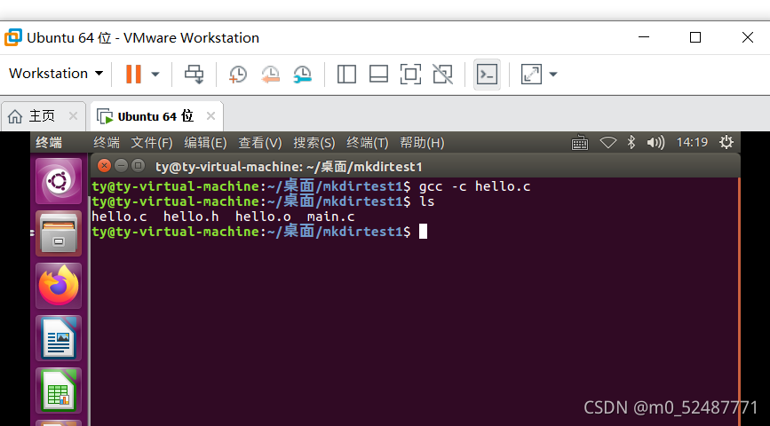Open the 帮助(H) menu

coord(422,143)
